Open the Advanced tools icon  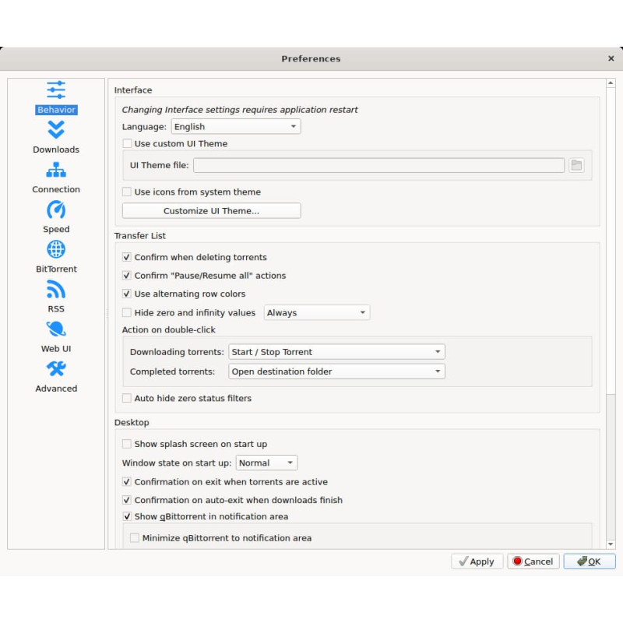tap(56, 368)
